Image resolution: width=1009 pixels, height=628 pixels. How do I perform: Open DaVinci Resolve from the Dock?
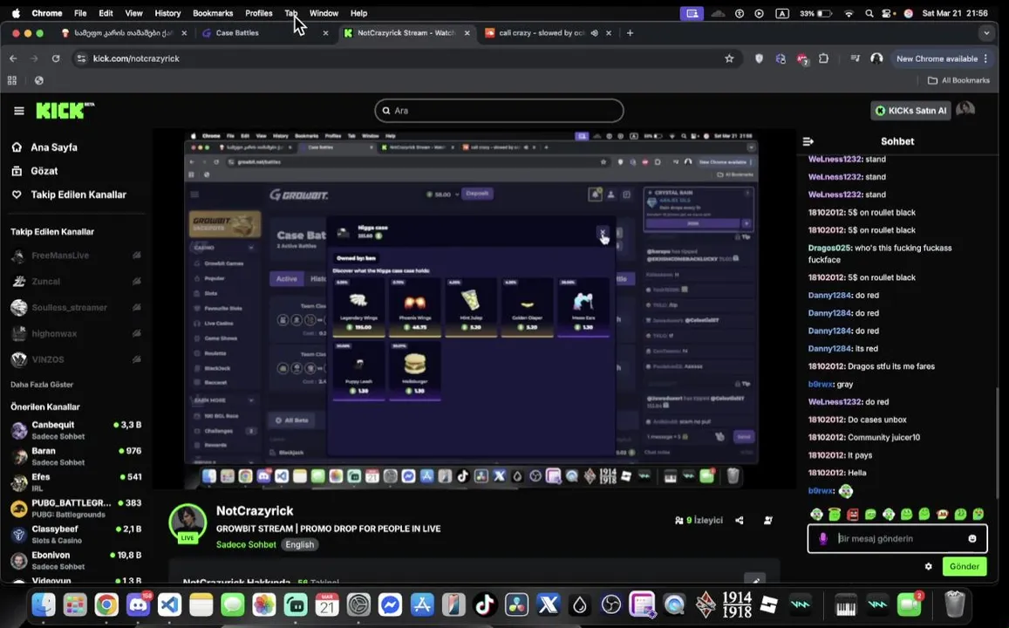516,604
